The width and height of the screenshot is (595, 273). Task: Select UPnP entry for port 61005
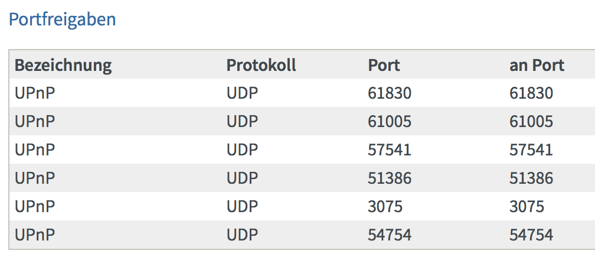pos(35,122)
